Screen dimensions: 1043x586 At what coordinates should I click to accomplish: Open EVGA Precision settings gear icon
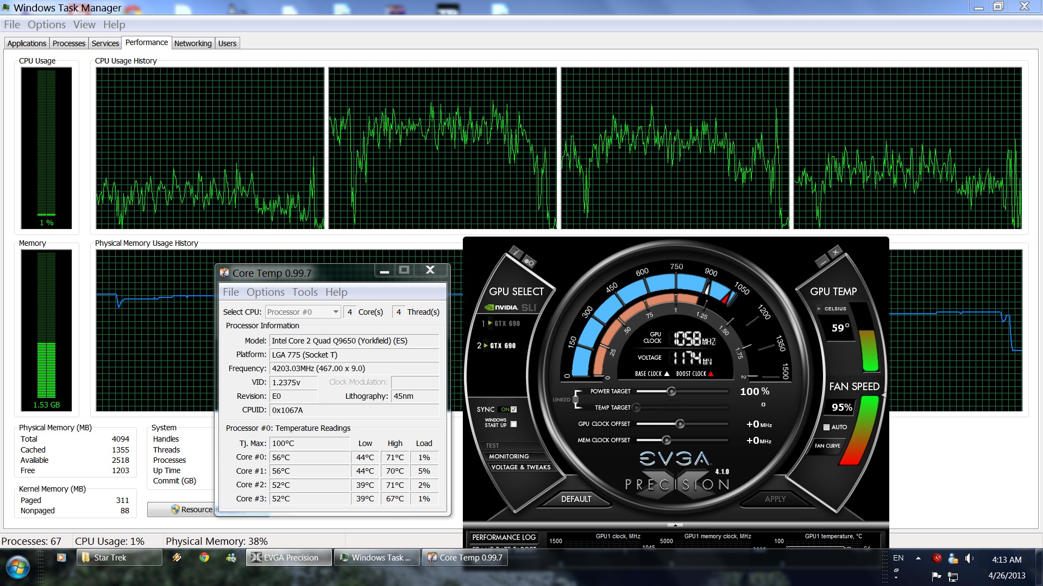(529, 263)
